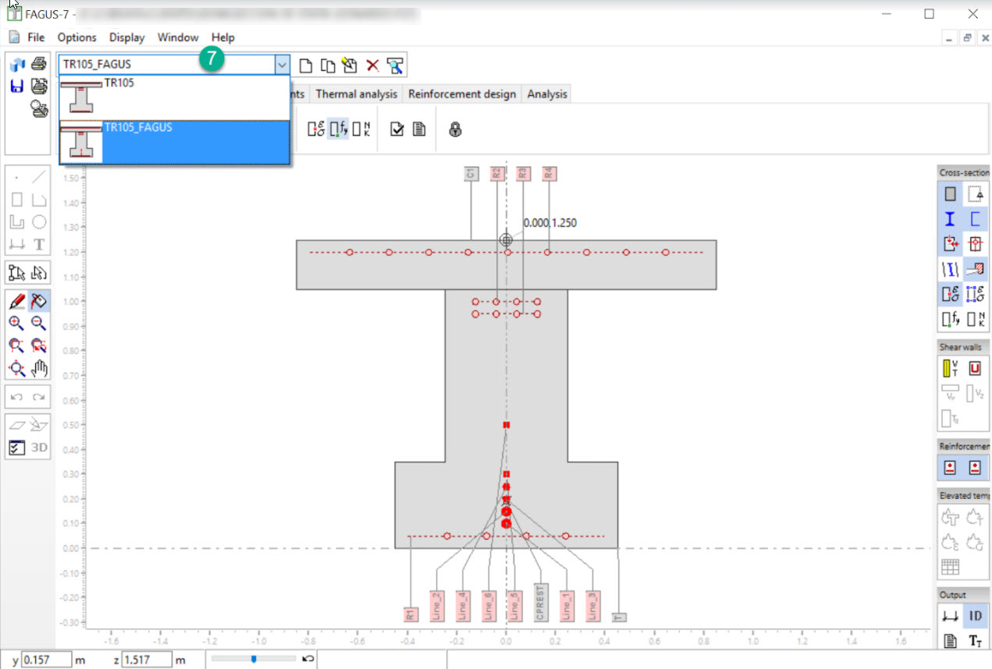The image size is (992, 669).
Task: Click the padlock icon in toolbar
Action: 455,129
